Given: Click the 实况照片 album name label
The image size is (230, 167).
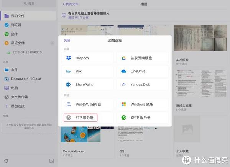Looking at the screenshot, I should tap(182, 60).
